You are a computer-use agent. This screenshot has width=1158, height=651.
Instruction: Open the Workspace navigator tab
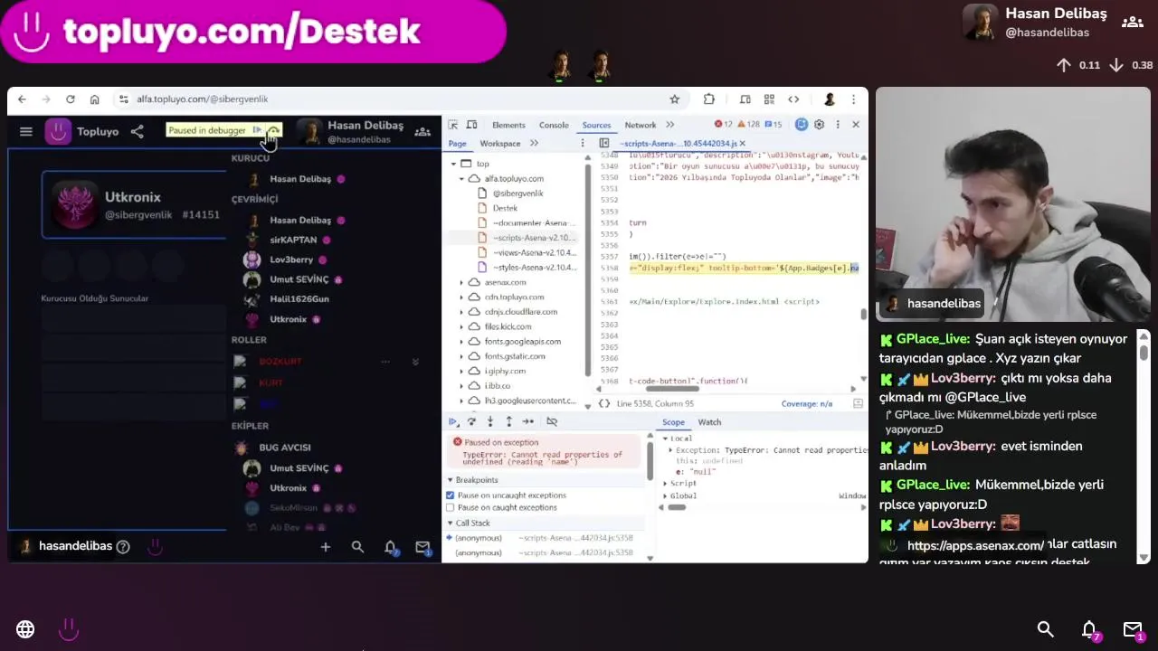[500, 144]
